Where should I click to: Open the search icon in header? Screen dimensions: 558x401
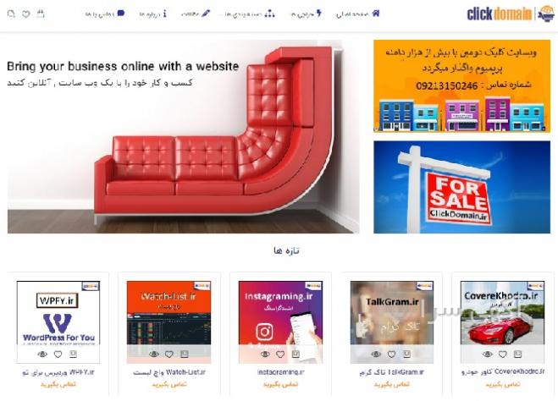(11, 14)
